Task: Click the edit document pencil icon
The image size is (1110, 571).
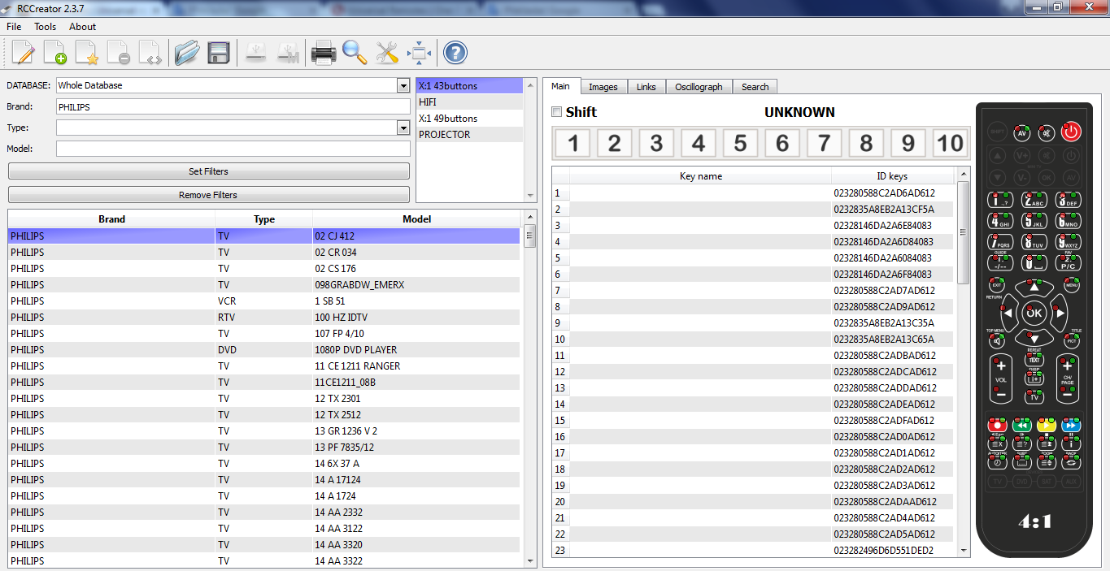Action: (x=24, y=54)
